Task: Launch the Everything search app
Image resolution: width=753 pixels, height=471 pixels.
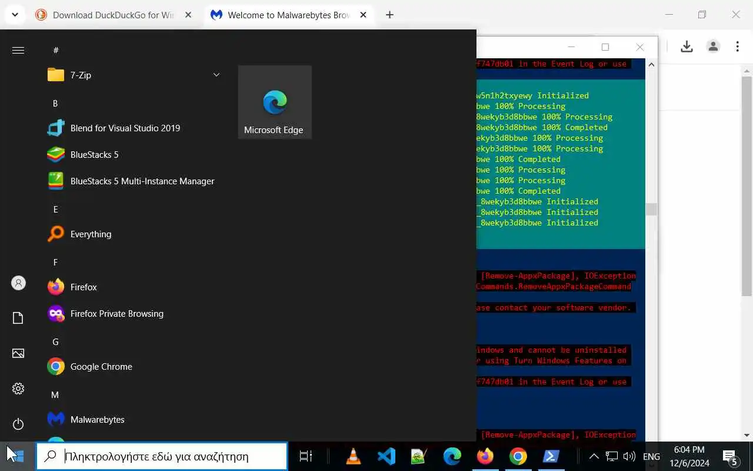Action: click(134, 234)
